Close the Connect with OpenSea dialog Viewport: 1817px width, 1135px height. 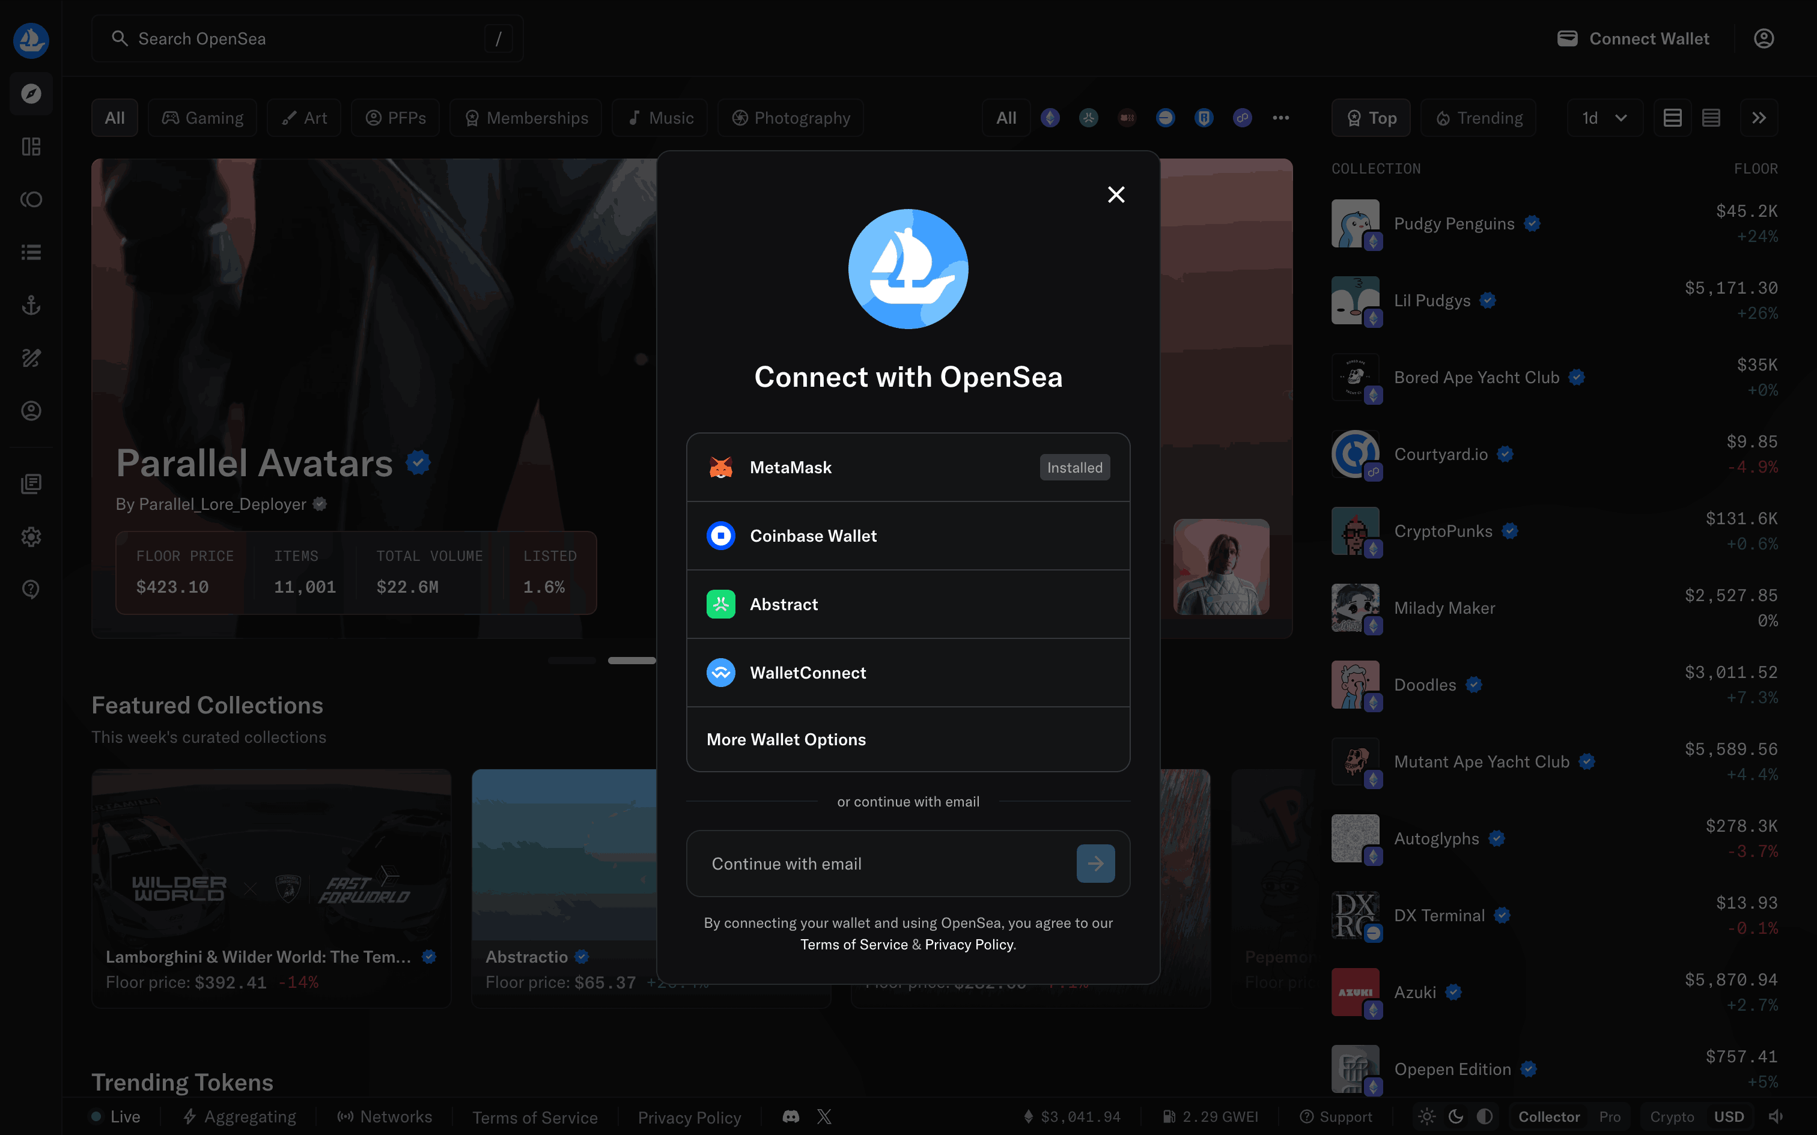1116,195
